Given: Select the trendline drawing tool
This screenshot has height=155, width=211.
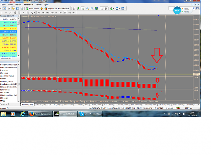Looking at the screenshot, I should point(10,12).
